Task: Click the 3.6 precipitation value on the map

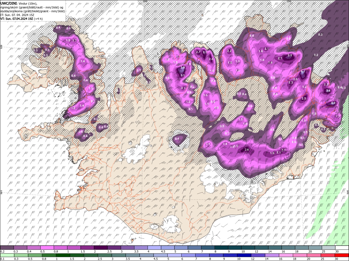Action: click(x=328, y=91)
